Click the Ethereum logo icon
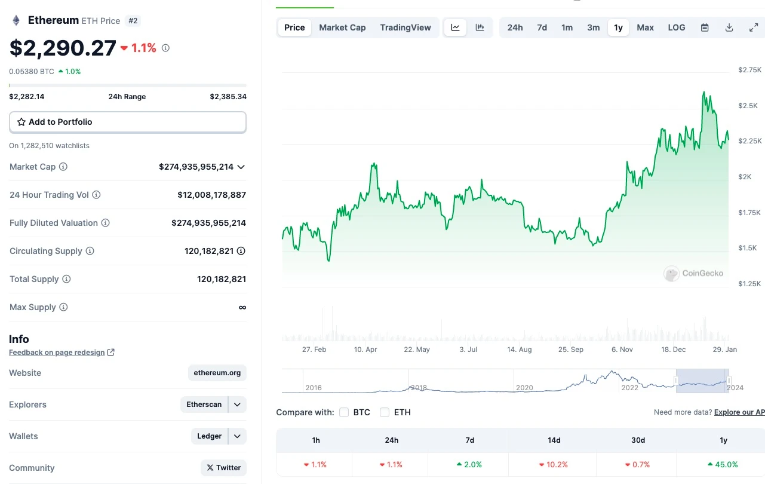This screenshot has width=765, height=484. coord(16,20)
